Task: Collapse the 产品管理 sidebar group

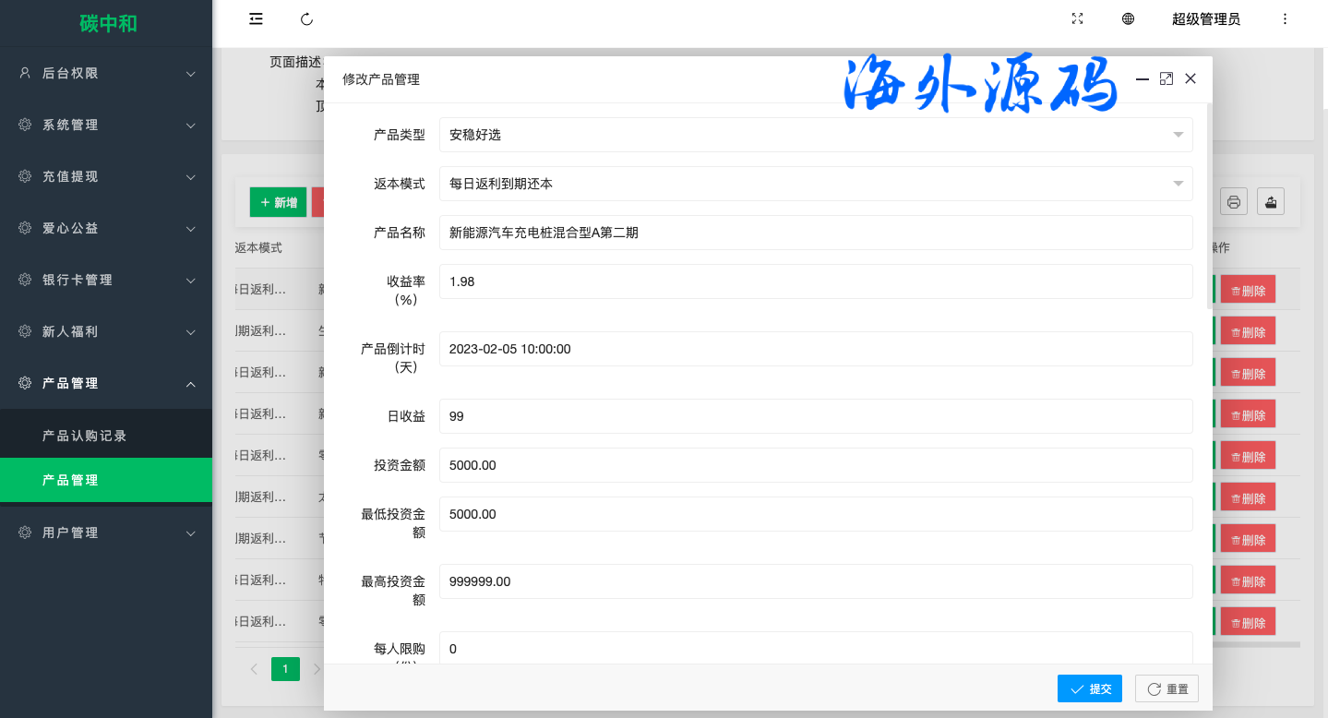Action: tap(106, 384)
